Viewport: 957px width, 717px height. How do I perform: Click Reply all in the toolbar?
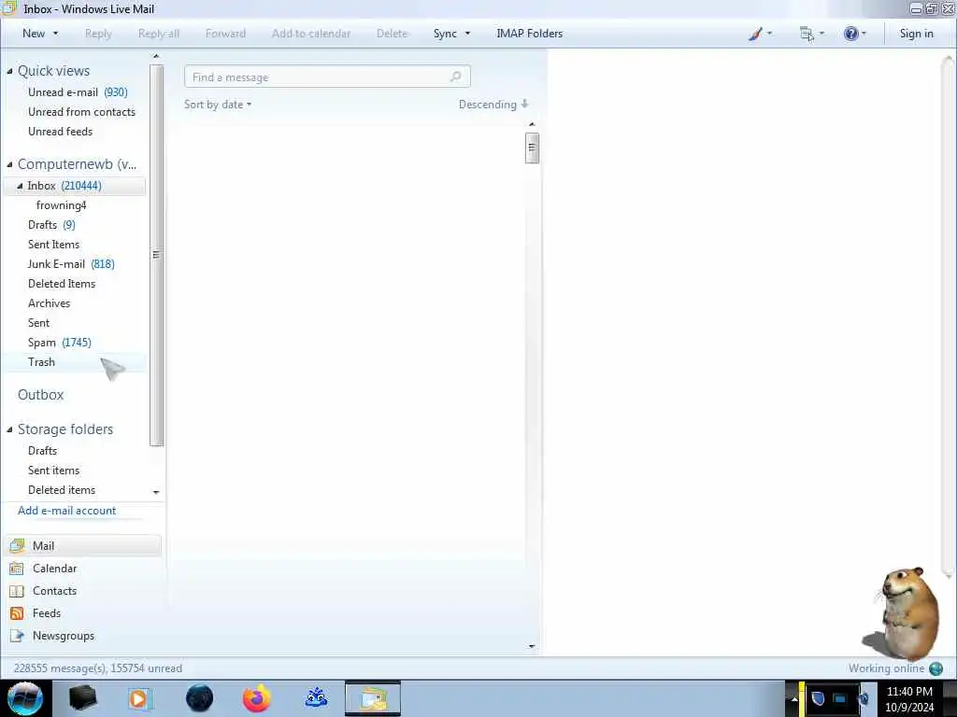pyautogui.click(x=159, y=34)
